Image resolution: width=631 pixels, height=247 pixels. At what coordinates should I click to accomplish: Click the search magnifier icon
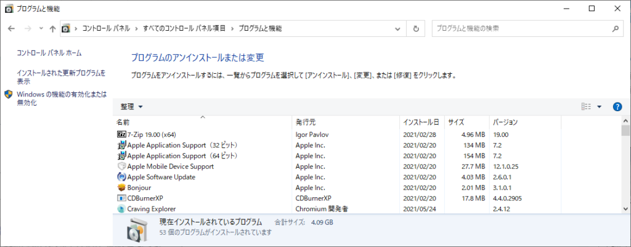point(616,29)
